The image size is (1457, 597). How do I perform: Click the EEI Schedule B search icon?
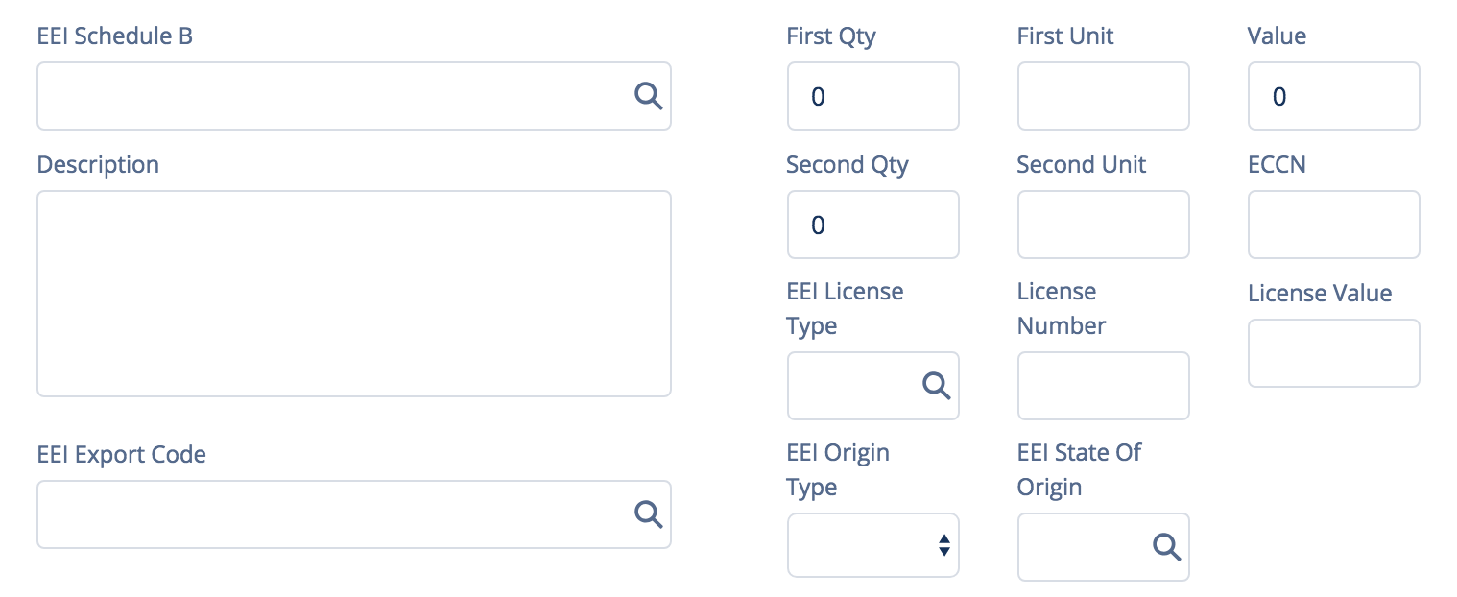click(x=649, y=95)
